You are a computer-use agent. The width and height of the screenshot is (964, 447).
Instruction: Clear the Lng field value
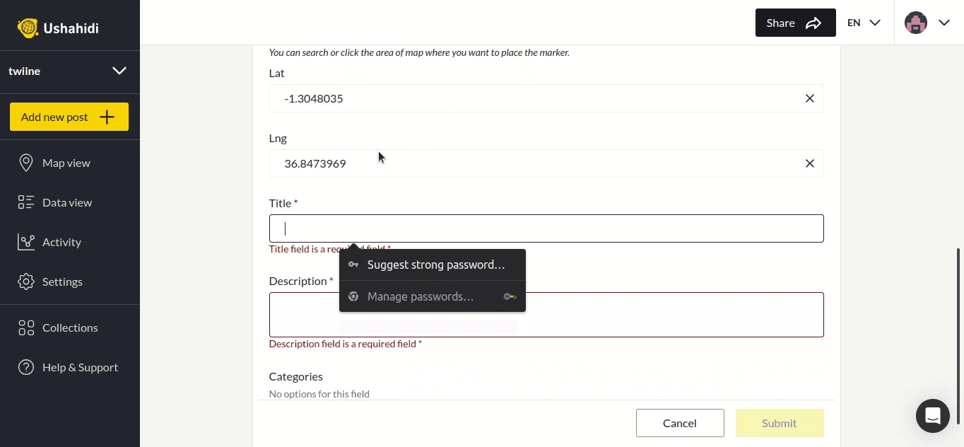point(810,163)
